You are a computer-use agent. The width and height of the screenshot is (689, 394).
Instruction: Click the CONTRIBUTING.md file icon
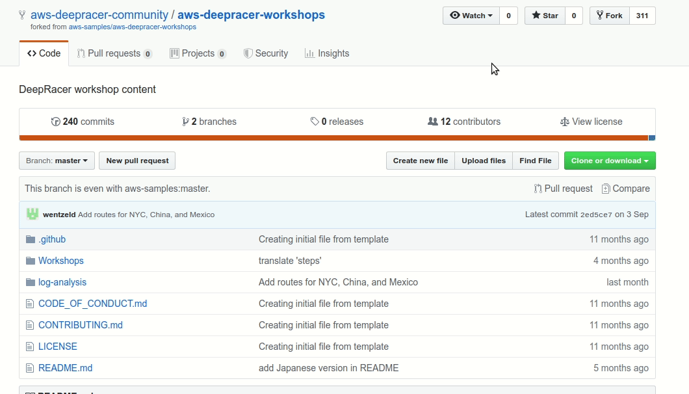(x=29, y=325)
